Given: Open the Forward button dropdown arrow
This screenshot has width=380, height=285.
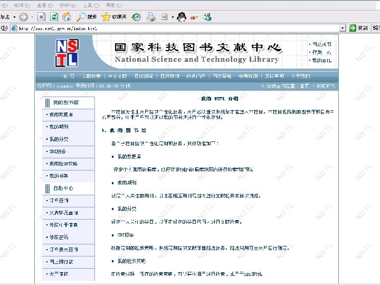Looking at the screenshot, I should [x=32, y=17].
